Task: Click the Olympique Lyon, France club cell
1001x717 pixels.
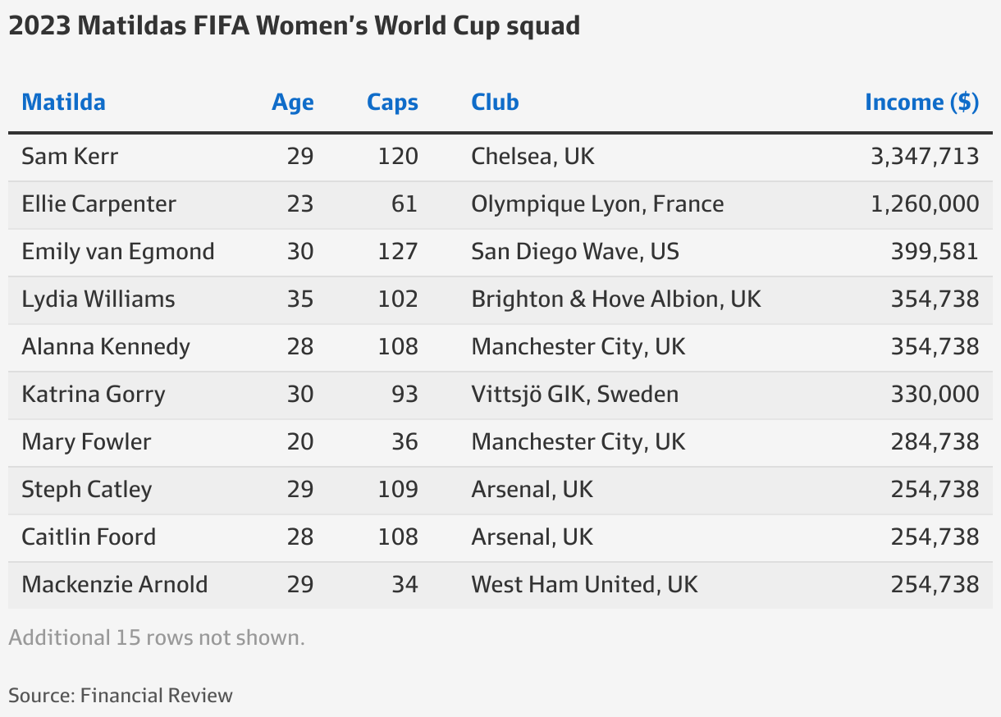Action: 597,203
